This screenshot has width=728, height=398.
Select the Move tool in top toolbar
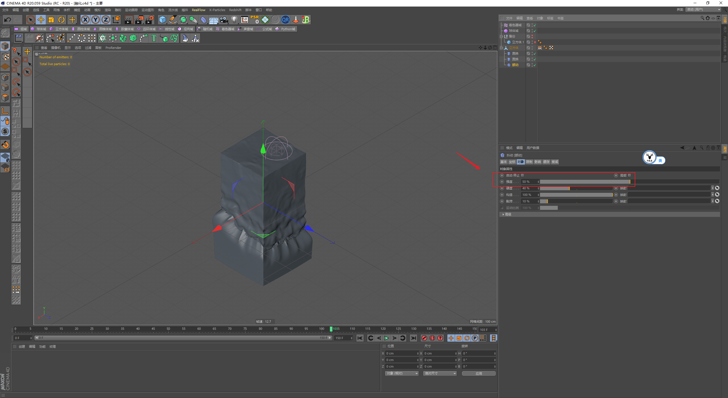click(41, 20)
